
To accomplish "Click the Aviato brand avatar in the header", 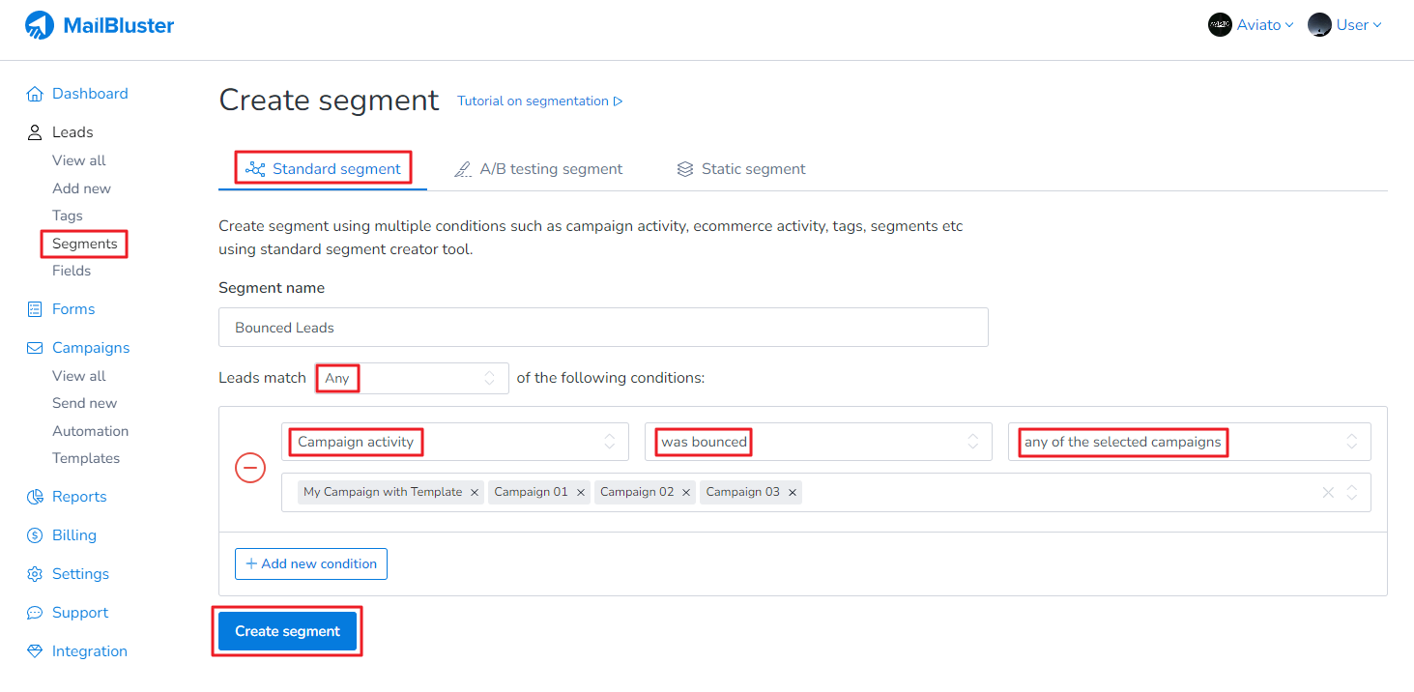I will 1220,24.
